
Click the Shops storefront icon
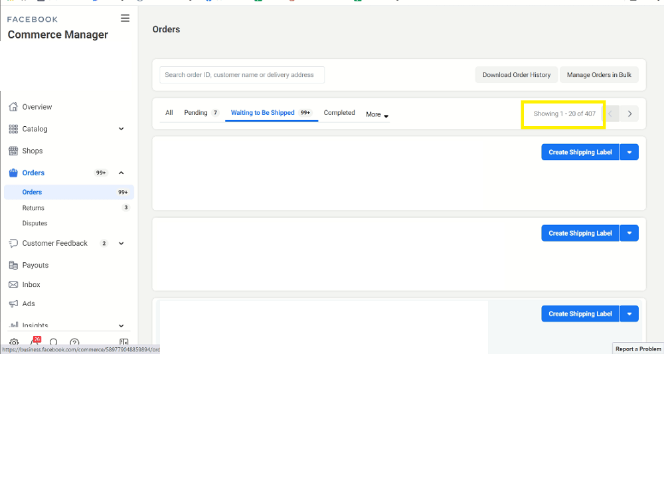[x=13, y=151]
